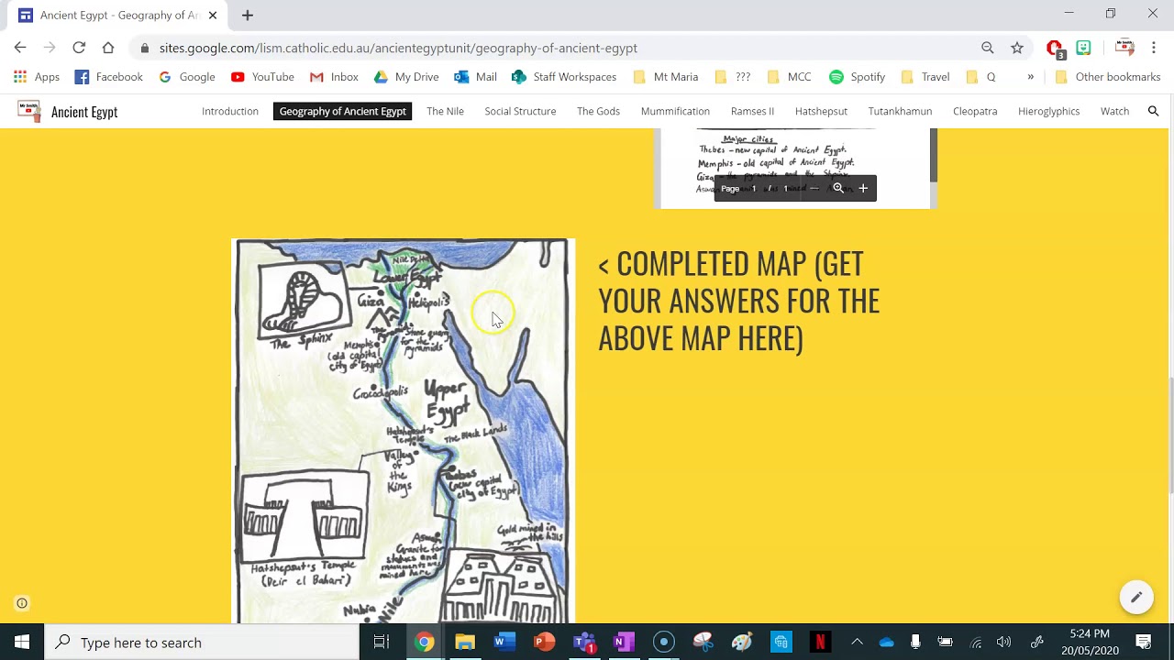Image resolution: width=1174 pixels, height=660 pixels.
Task: Open the Mt Maria bookmark folder
Action: click(666, 77)
